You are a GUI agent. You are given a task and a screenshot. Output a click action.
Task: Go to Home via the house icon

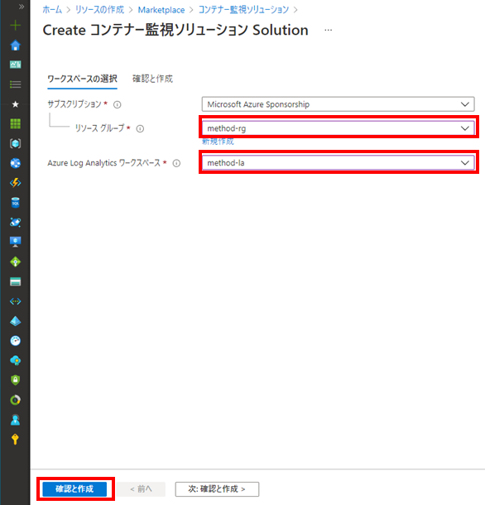tap(16, 45)
